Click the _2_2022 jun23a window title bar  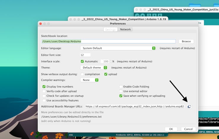176,10
